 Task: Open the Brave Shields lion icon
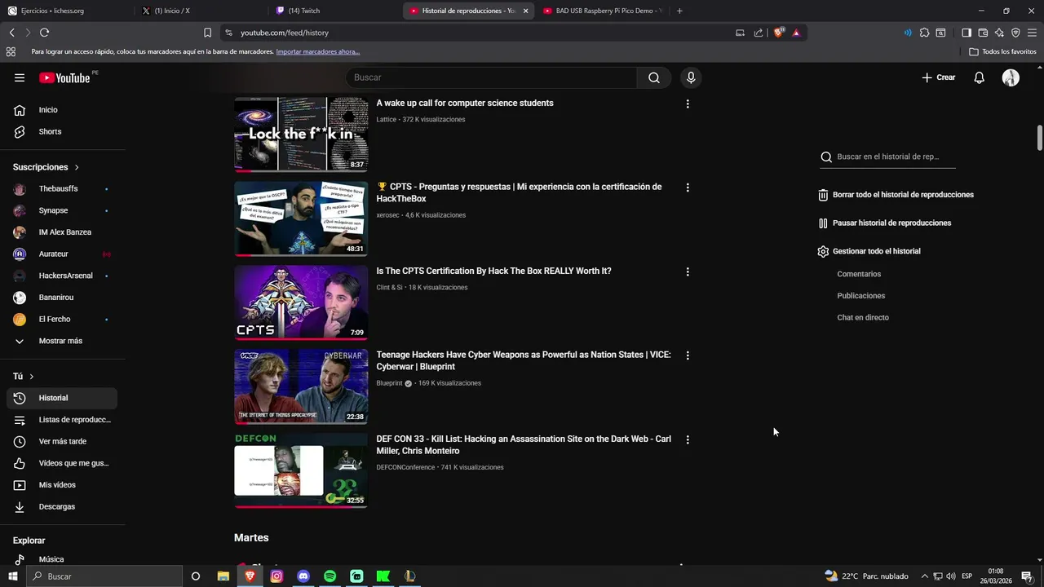click(778, 33)
